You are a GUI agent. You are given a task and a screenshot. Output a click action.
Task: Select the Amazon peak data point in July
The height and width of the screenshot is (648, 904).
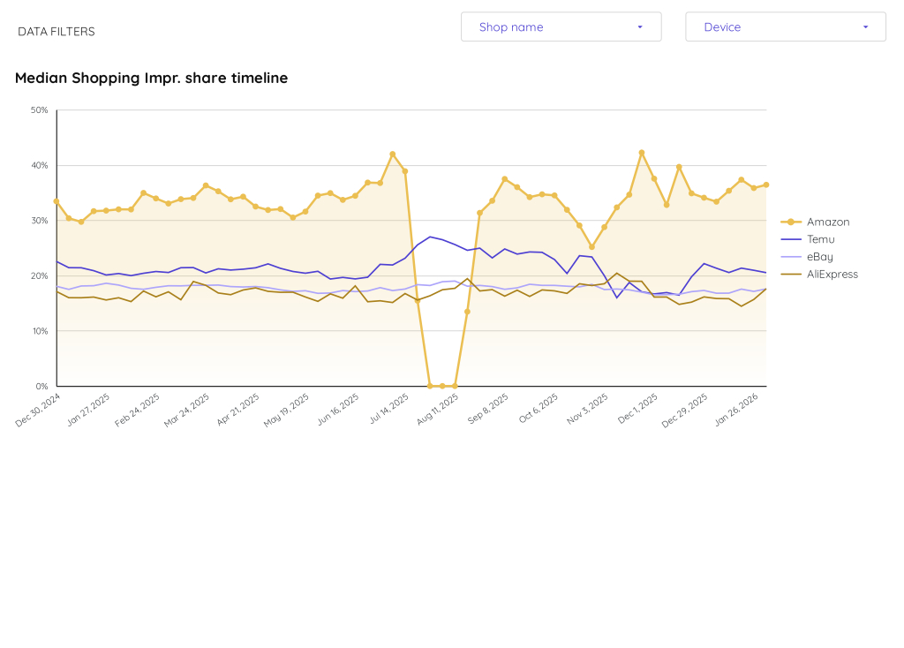[391, 152]
